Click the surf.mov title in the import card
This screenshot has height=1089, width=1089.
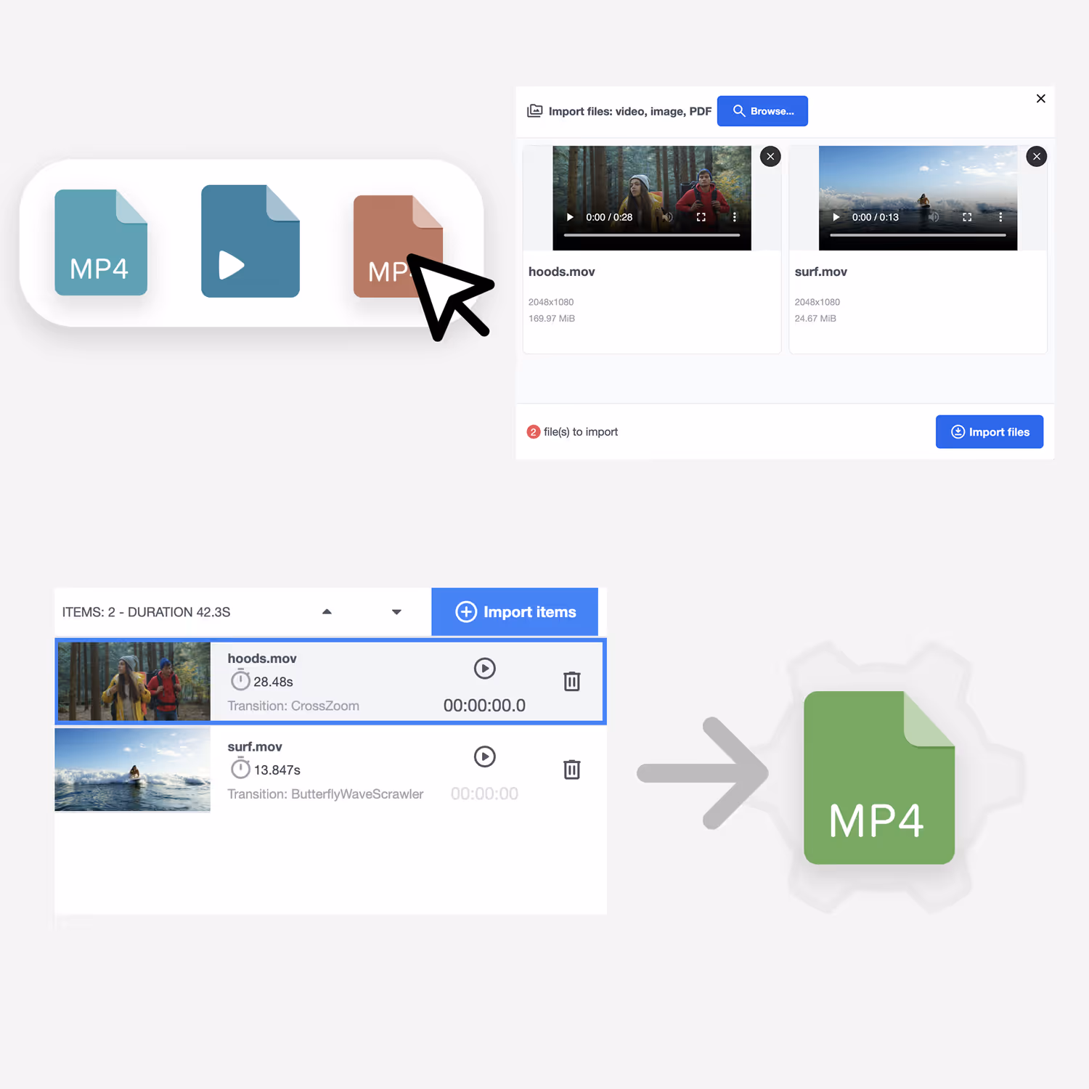click(821, 272)
